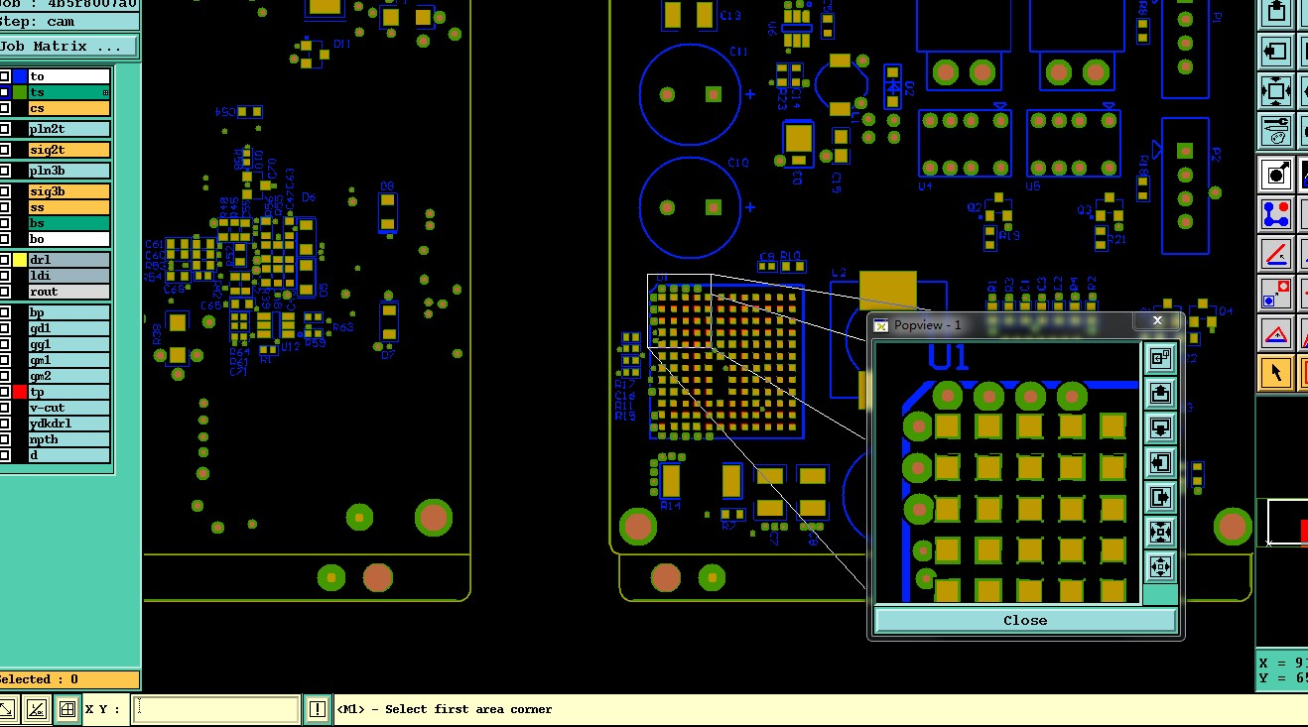Zoom out main view with four-arrows icon
Screen dimensions: 1308x727
point(1276,90)
